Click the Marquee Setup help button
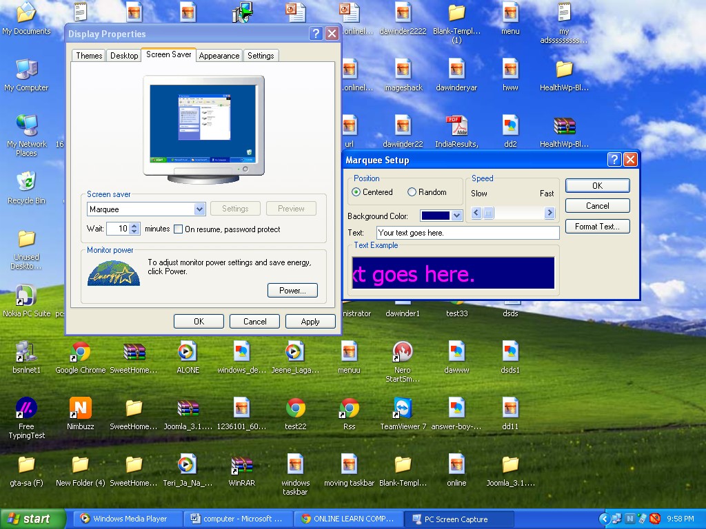Image resolution: width=706 pixels, height=529 pixels. pyautogui.click(x=614, y=160)
